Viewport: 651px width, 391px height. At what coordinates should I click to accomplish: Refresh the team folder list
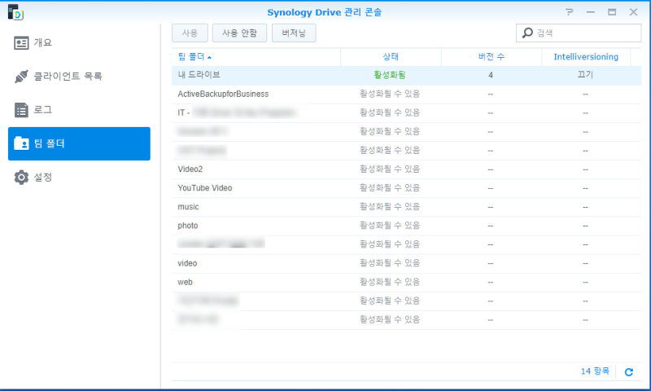(x=629, y=372)
